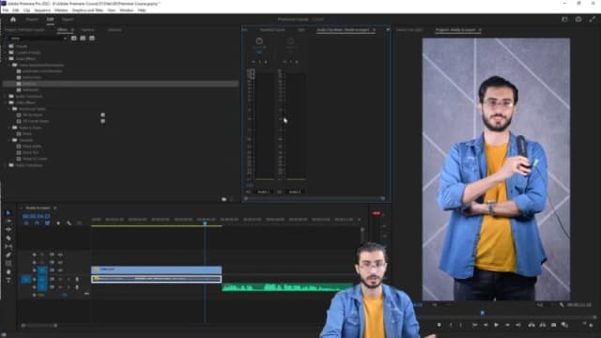Switch to the Markers panel tab
The height and width of the screenshot is (338, 601).
click(87, 30)
